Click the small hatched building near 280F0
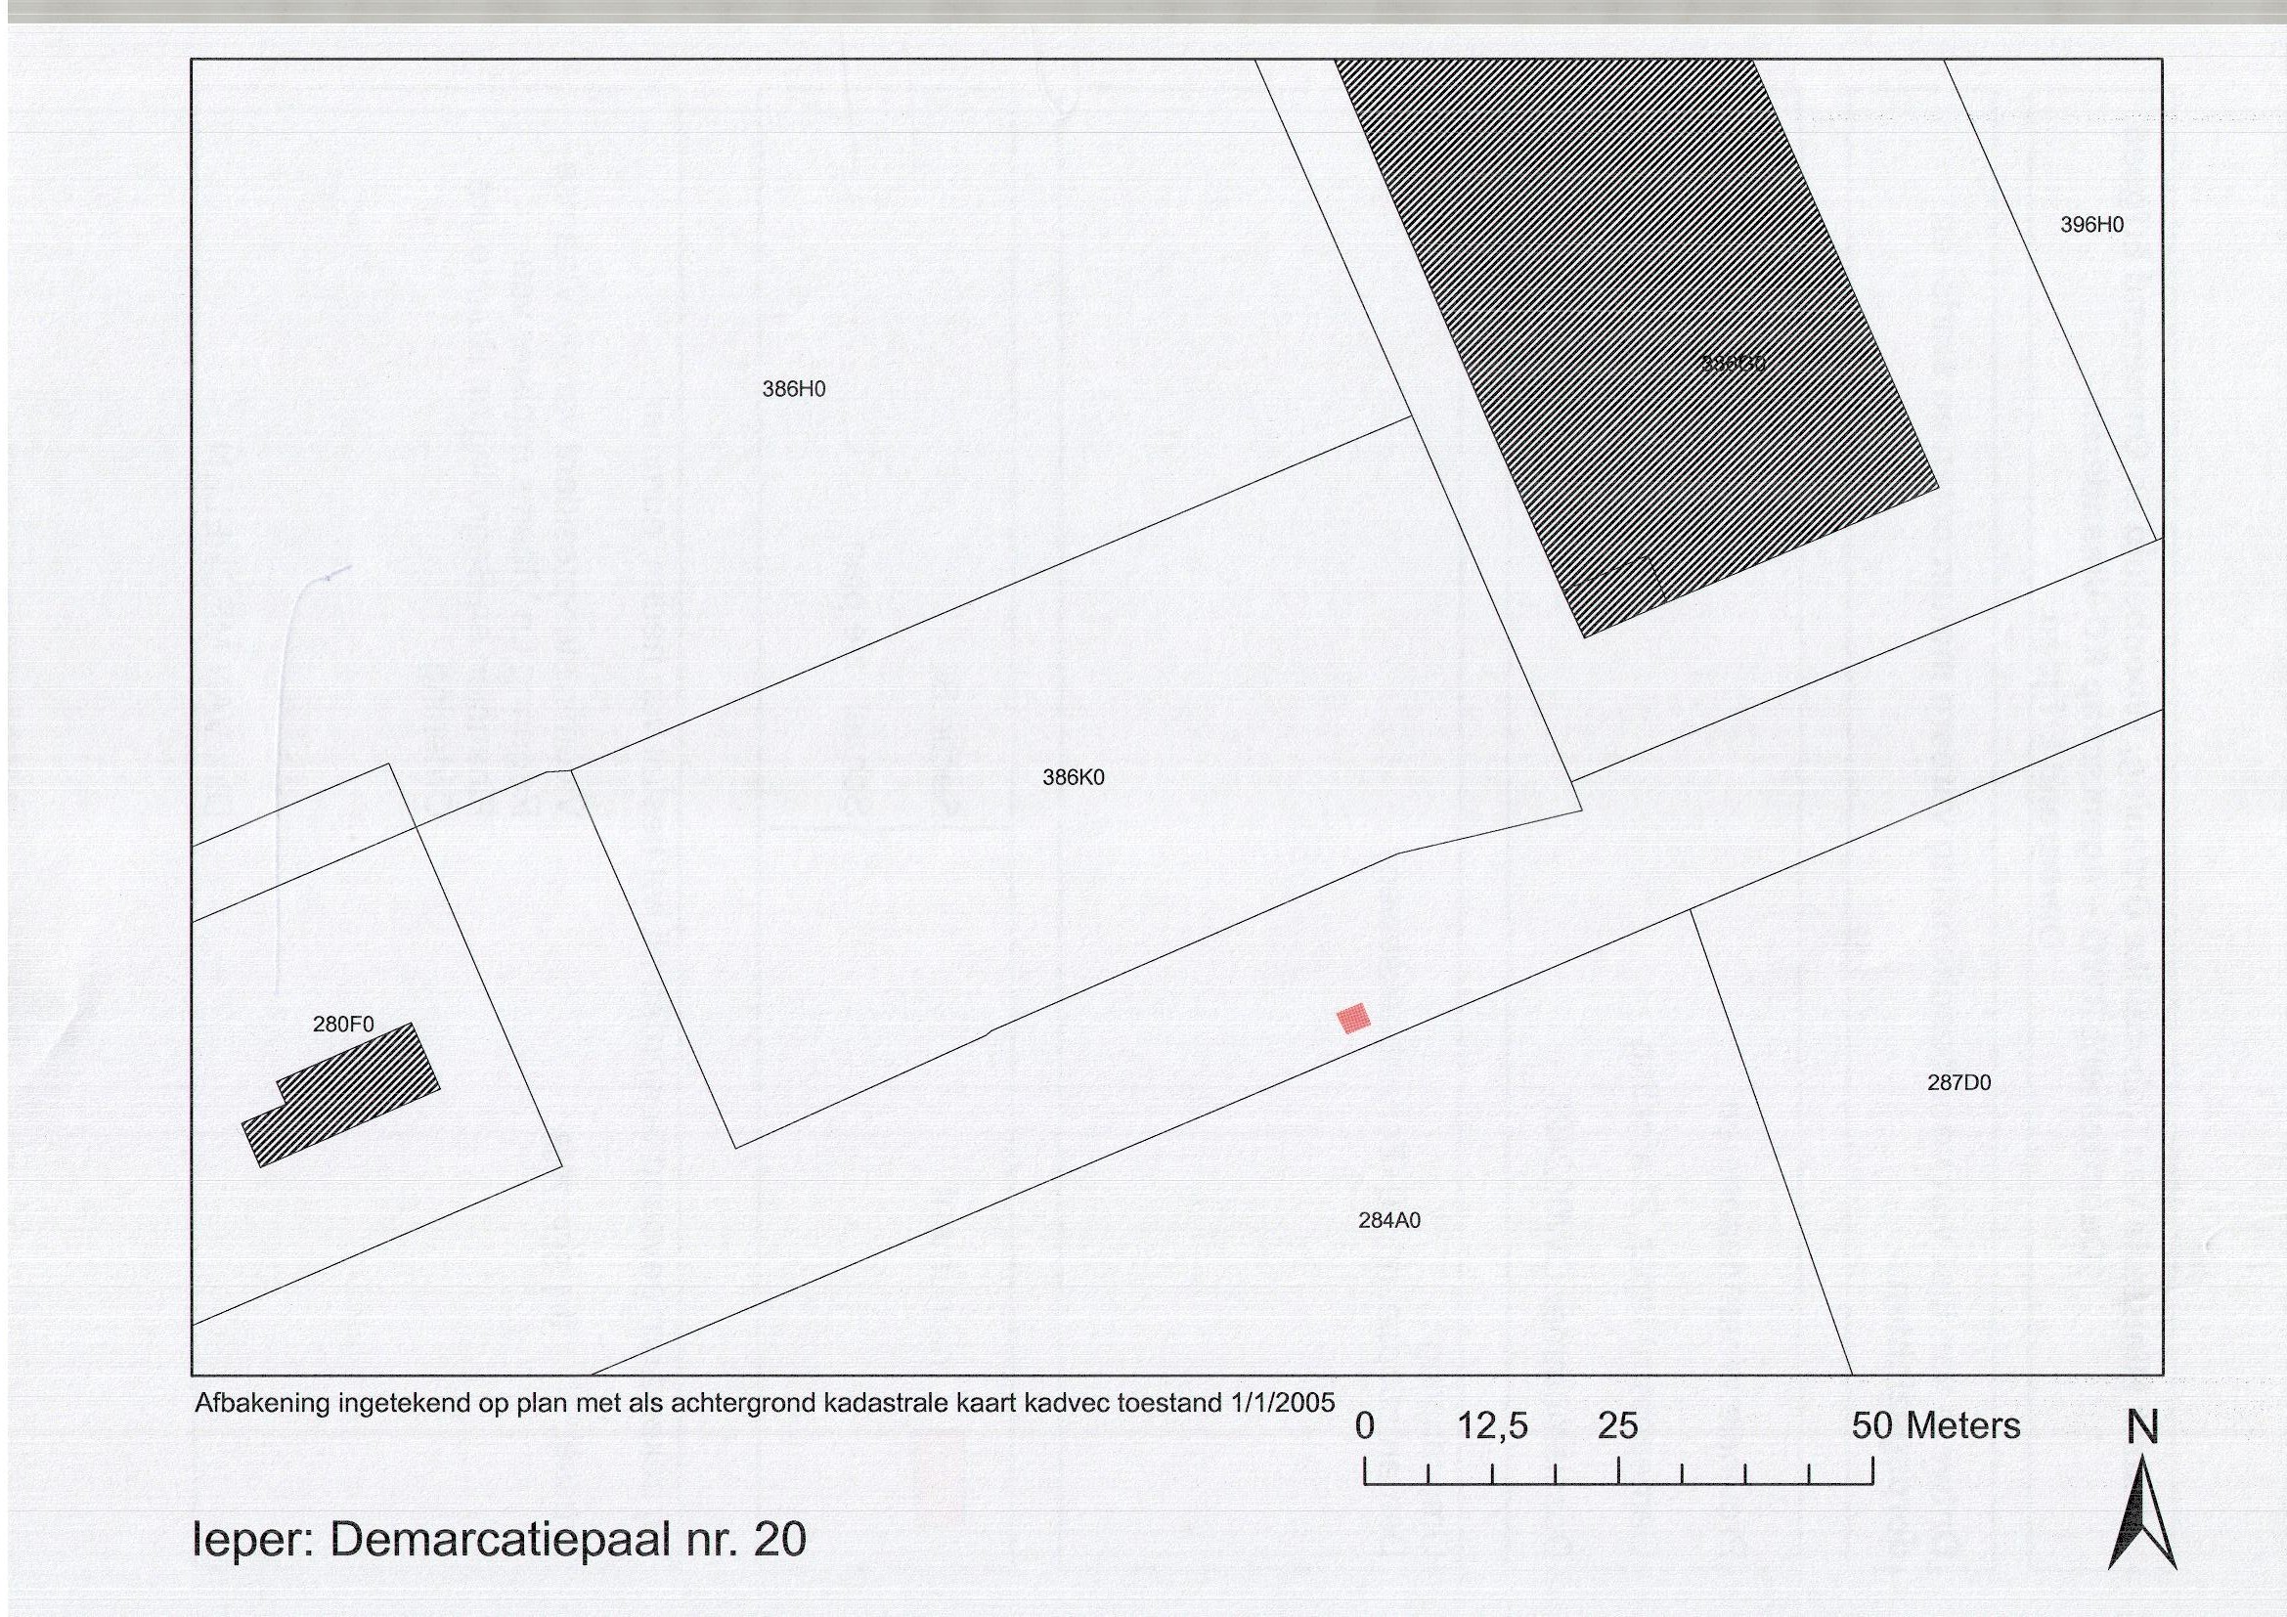 click(343, 1095)
